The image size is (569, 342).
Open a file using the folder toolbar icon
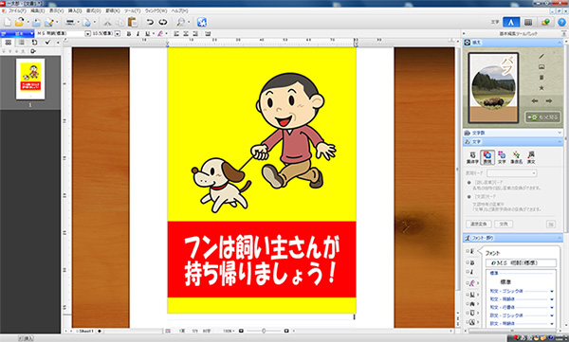(x=20, y=22)
